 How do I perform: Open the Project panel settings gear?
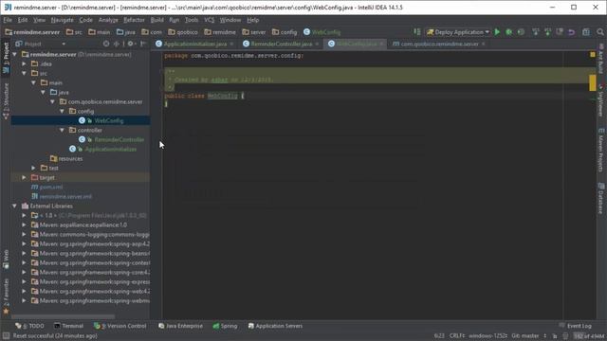pyautogui.click(x=131, y=45)
